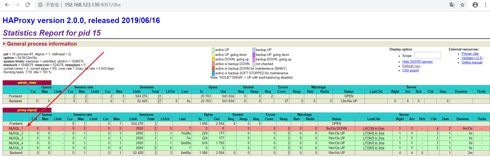Click the 'L4CON in 0ms' last check cell
The width and height of the screenshot is (490, 157).
tap(374, 129)
